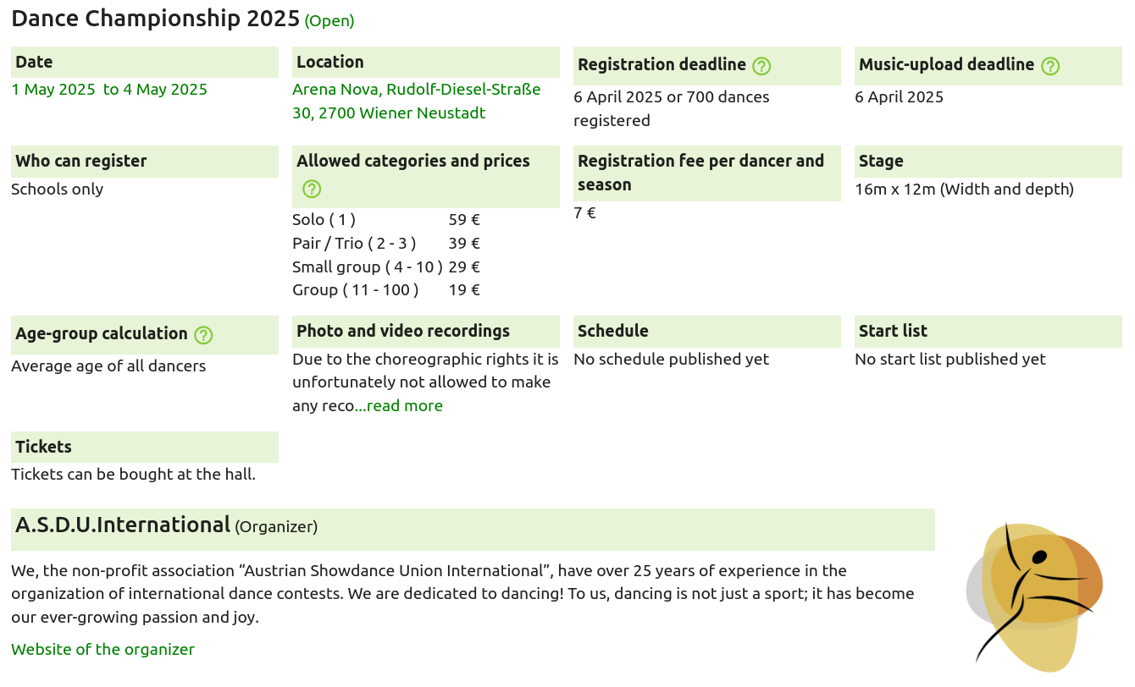Viewport: 1135px width, 687px height.
Task: Click the Solo category price row
Action: click(x=385, y=220)
